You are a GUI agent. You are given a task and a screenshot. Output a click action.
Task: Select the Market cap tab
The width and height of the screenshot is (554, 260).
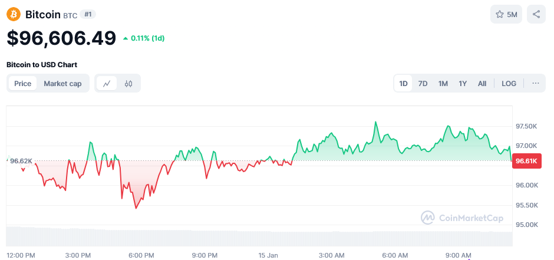tap(62, 84)
